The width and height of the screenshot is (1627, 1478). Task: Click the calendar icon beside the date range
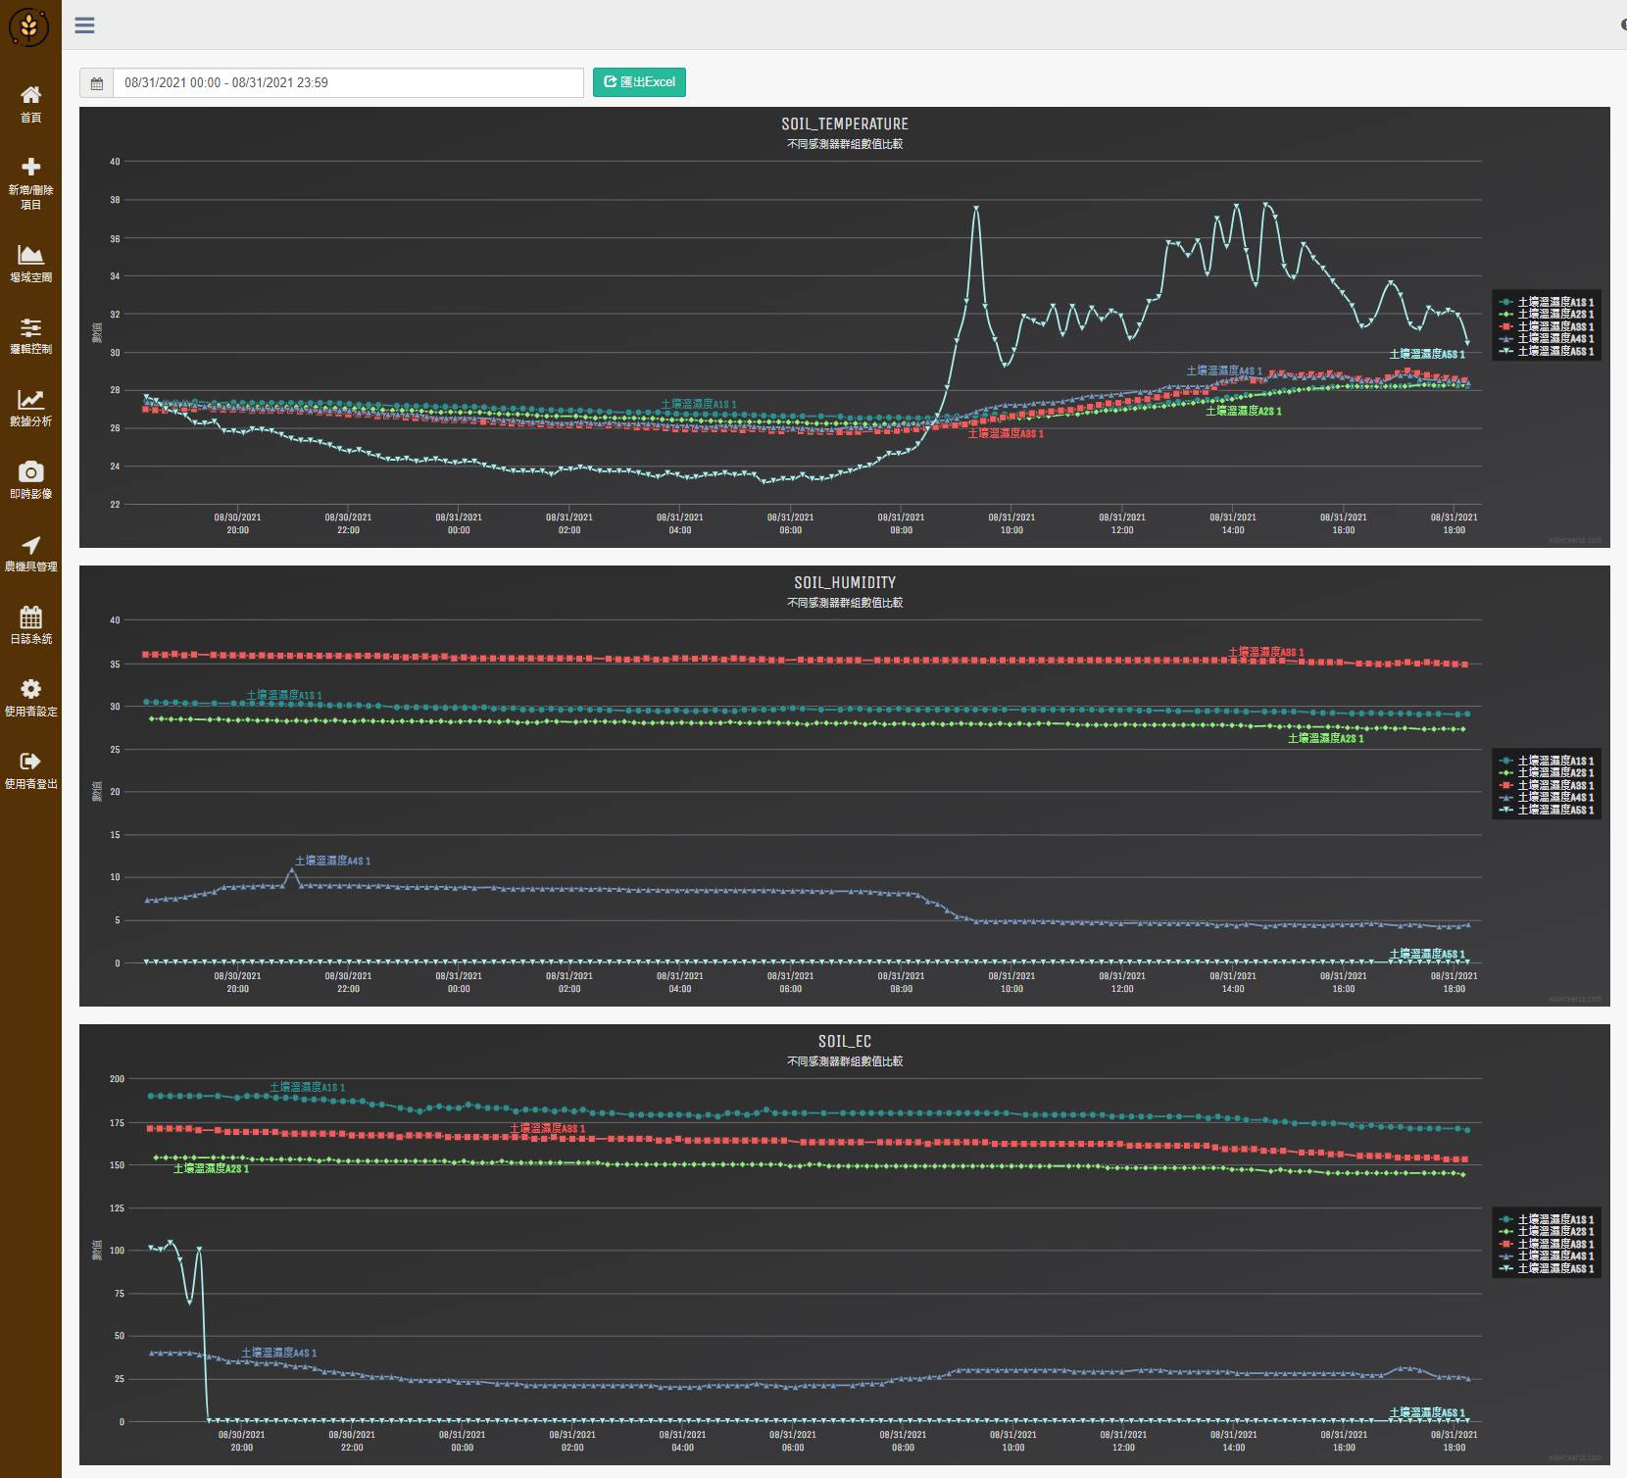click(x=97, y=83)
